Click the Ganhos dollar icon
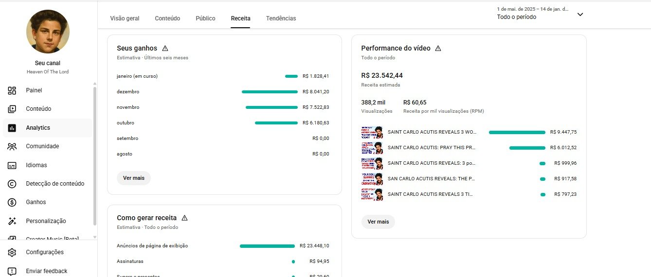Image resolution: width=651 pixels, height=277 pixels. (12, 202)
